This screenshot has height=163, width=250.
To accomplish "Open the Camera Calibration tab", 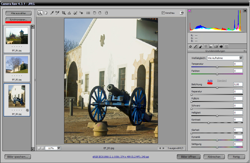I will tap(221, 46).
